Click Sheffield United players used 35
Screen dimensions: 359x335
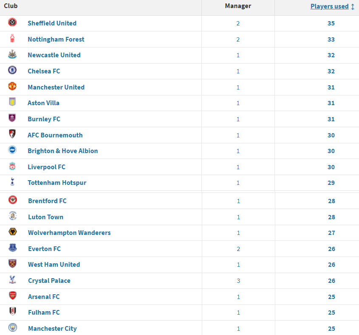pos(331,23)
